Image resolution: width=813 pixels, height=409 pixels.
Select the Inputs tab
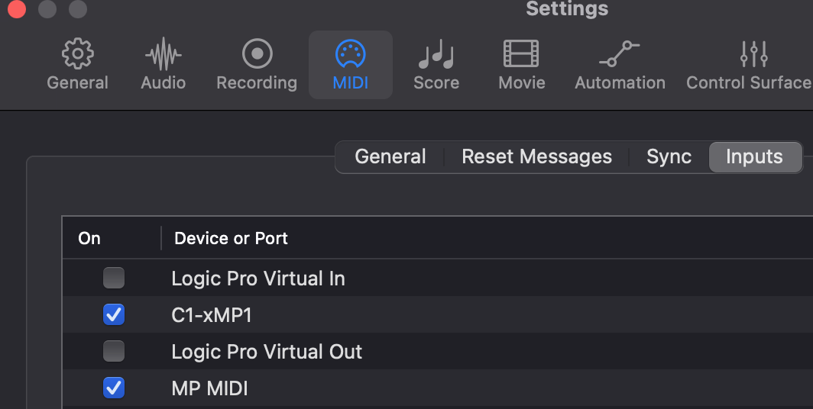(x=754, y=157)
